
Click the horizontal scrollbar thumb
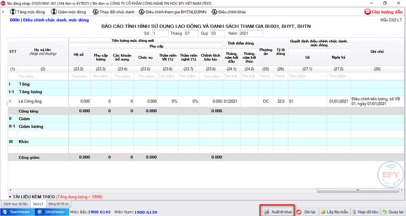coord(357,191)
